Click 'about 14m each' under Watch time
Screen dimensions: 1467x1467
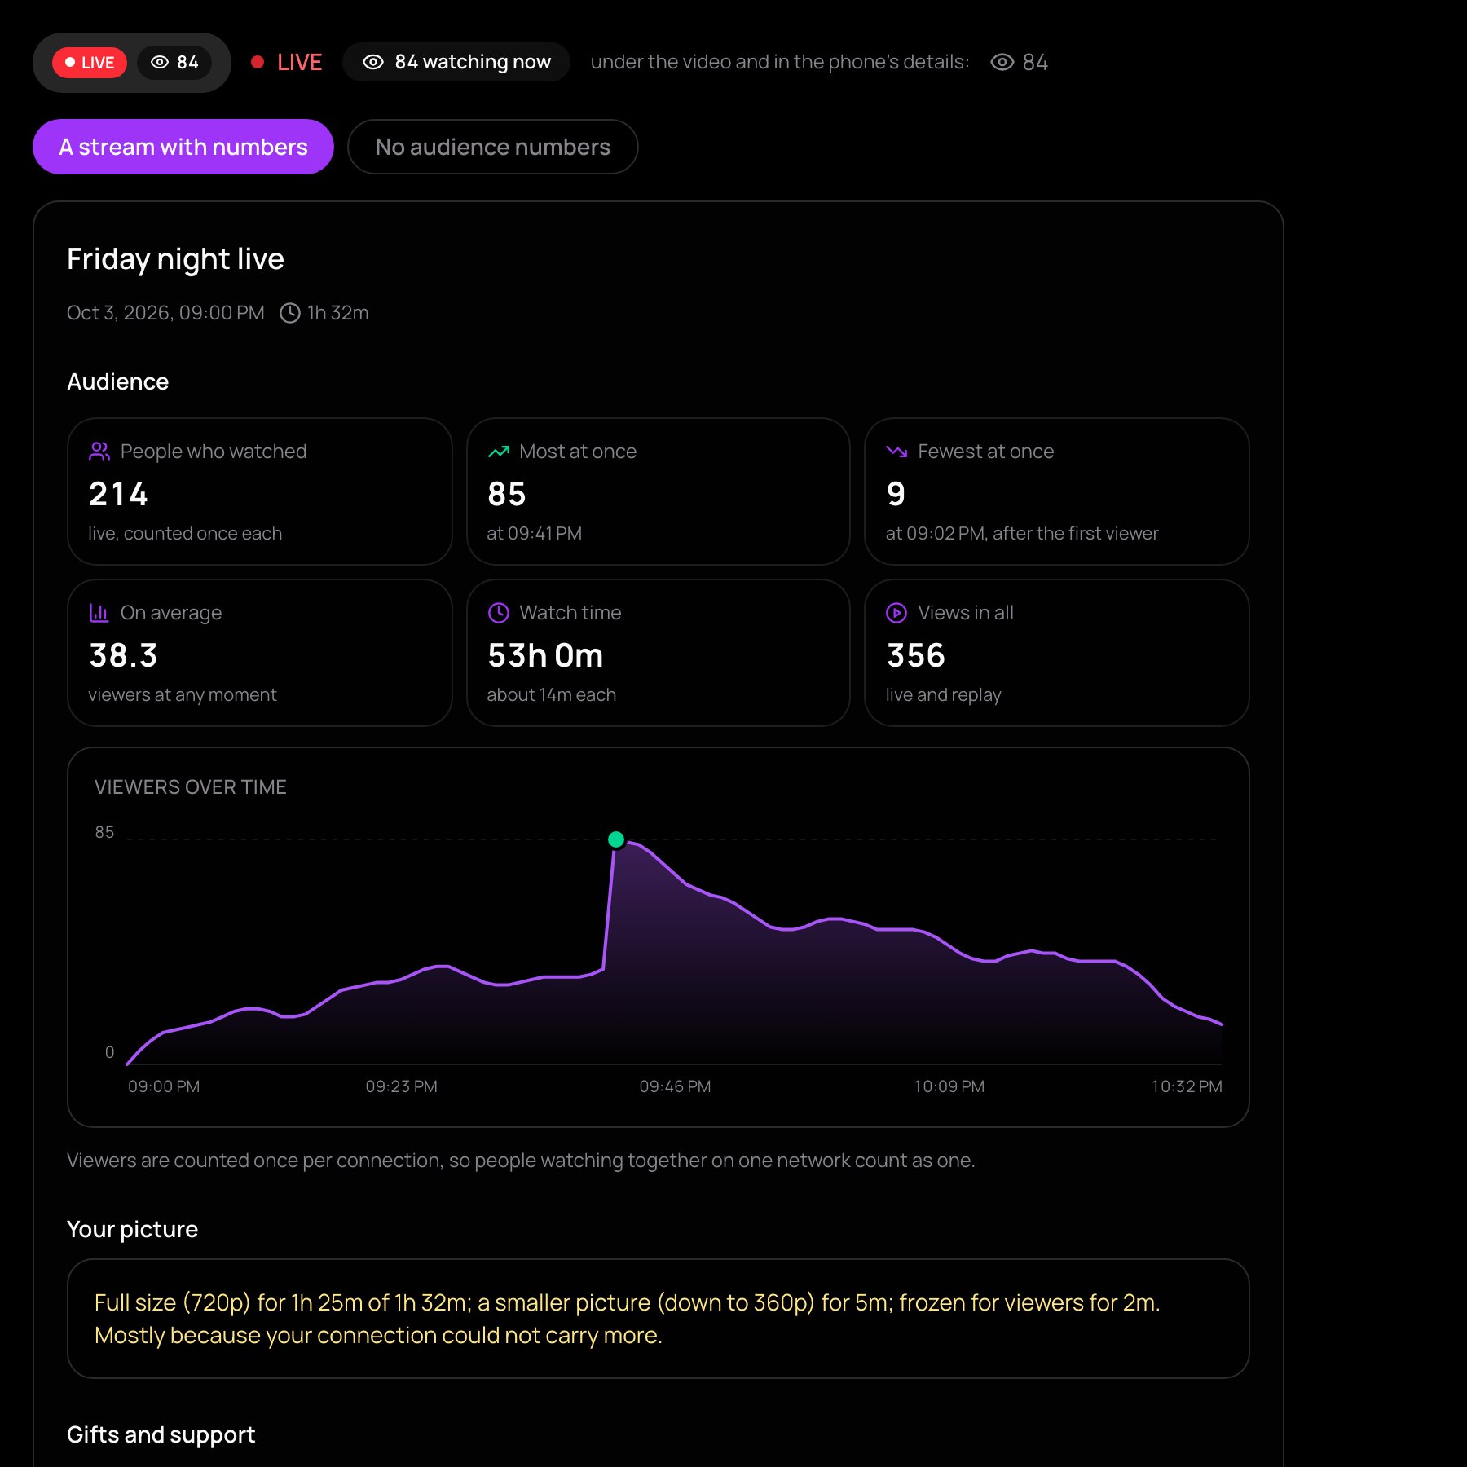(x=552, y=694)
